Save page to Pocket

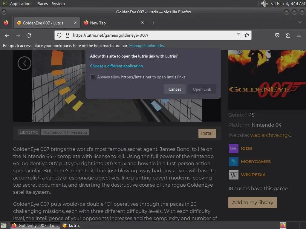tap(277, 35)
